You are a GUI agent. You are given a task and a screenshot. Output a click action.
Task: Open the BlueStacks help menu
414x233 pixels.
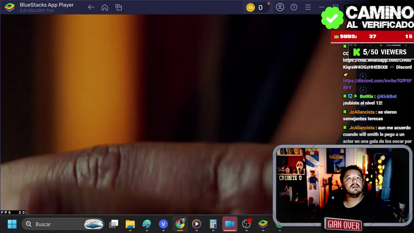[294, 7]
